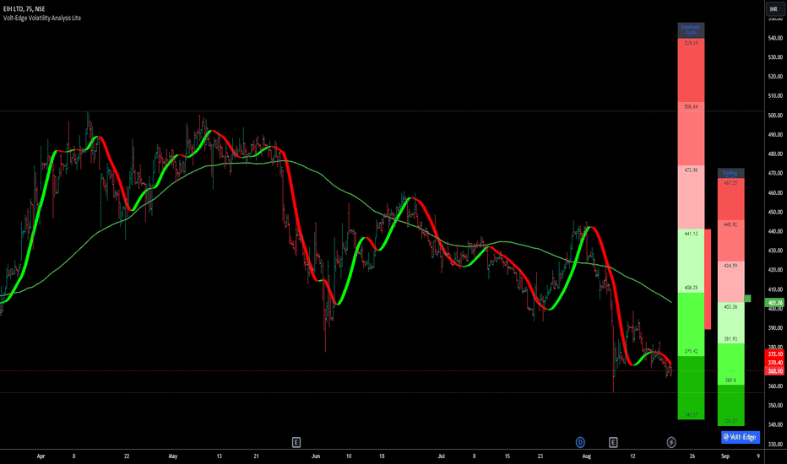Viewport: 787px width, 464px height.
Task: Click the Sep label on time axis
Action: [725, 456]
